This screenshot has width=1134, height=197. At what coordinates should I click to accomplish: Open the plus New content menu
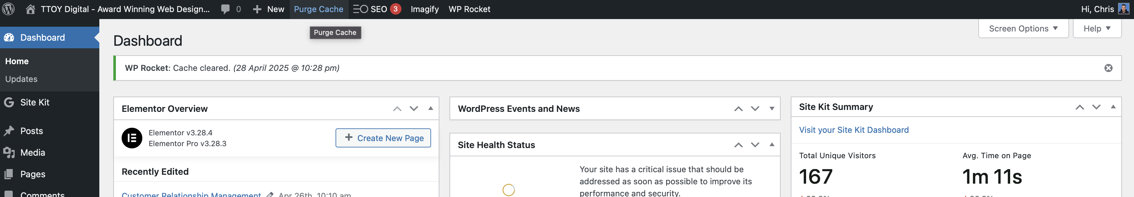pyautogui.click(x=268, y=9)
